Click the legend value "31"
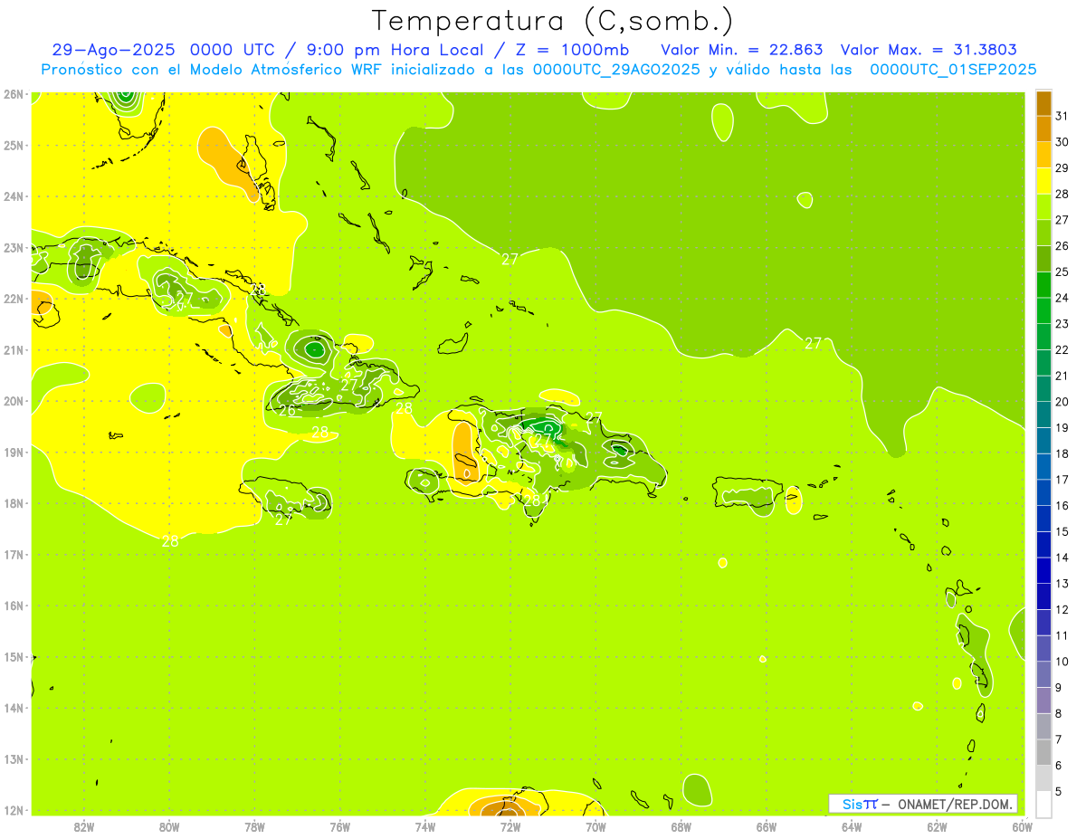The height and width of the screenshot is (839, 1086). click(x=1062, y=116)
